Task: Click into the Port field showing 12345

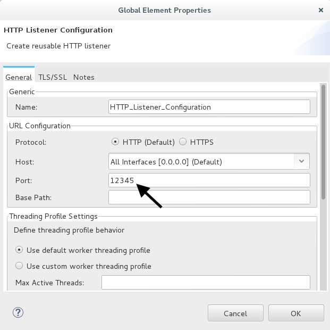Action: pos(209,180)
